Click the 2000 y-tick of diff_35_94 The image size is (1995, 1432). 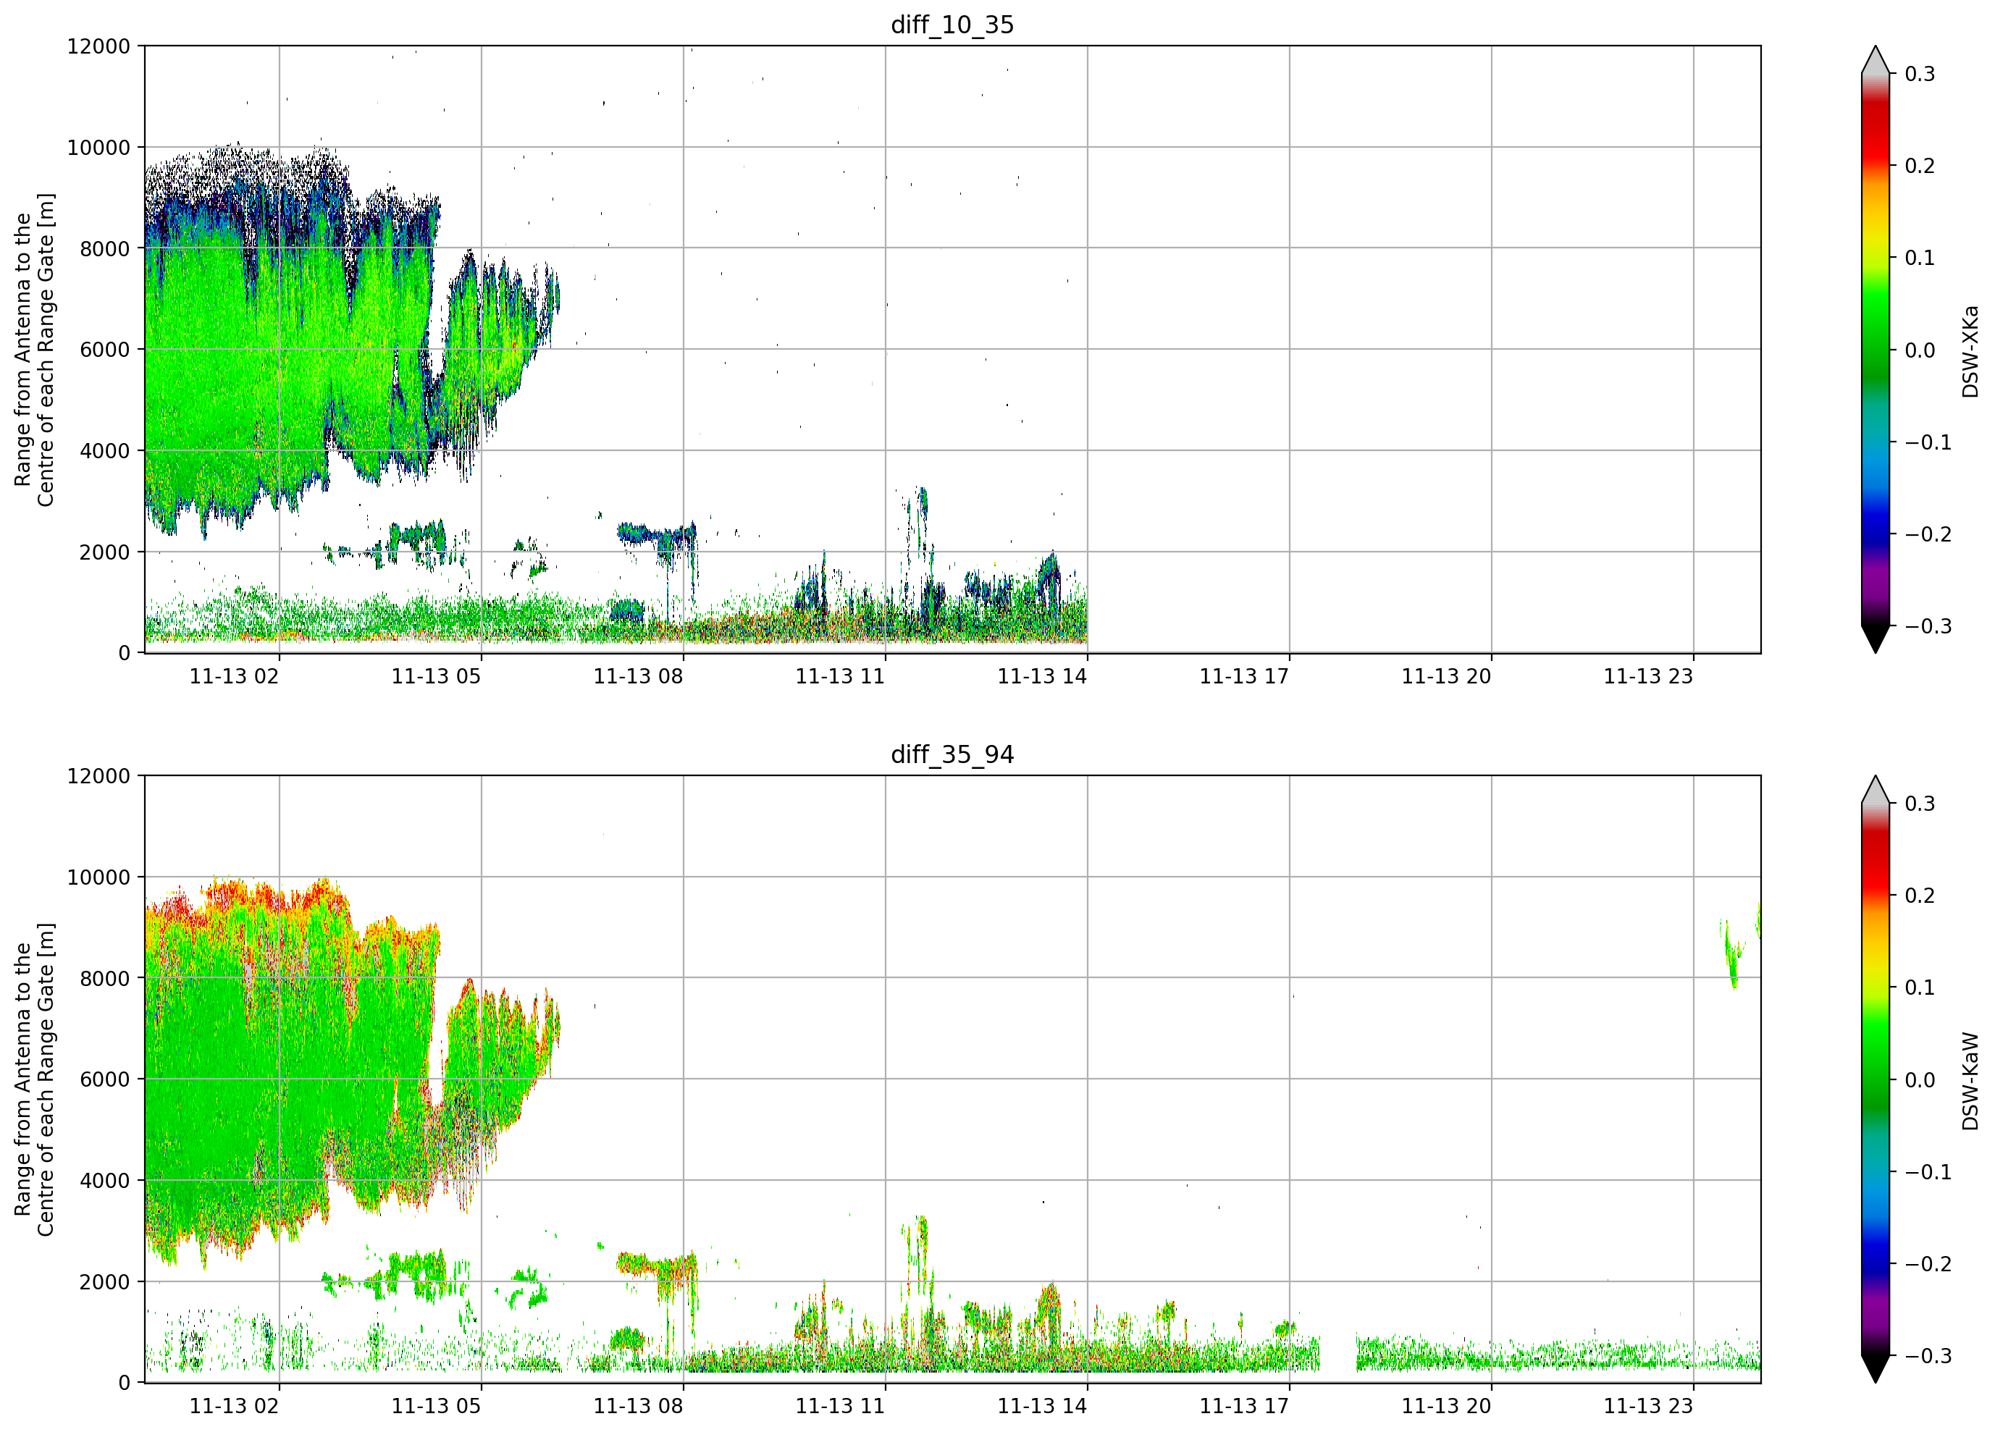[106, 1282]
